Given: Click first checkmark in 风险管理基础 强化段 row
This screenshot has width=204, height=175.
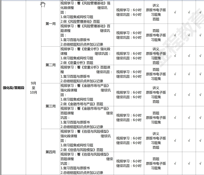Looking at the screenshot, I should (x=175, y=12).
